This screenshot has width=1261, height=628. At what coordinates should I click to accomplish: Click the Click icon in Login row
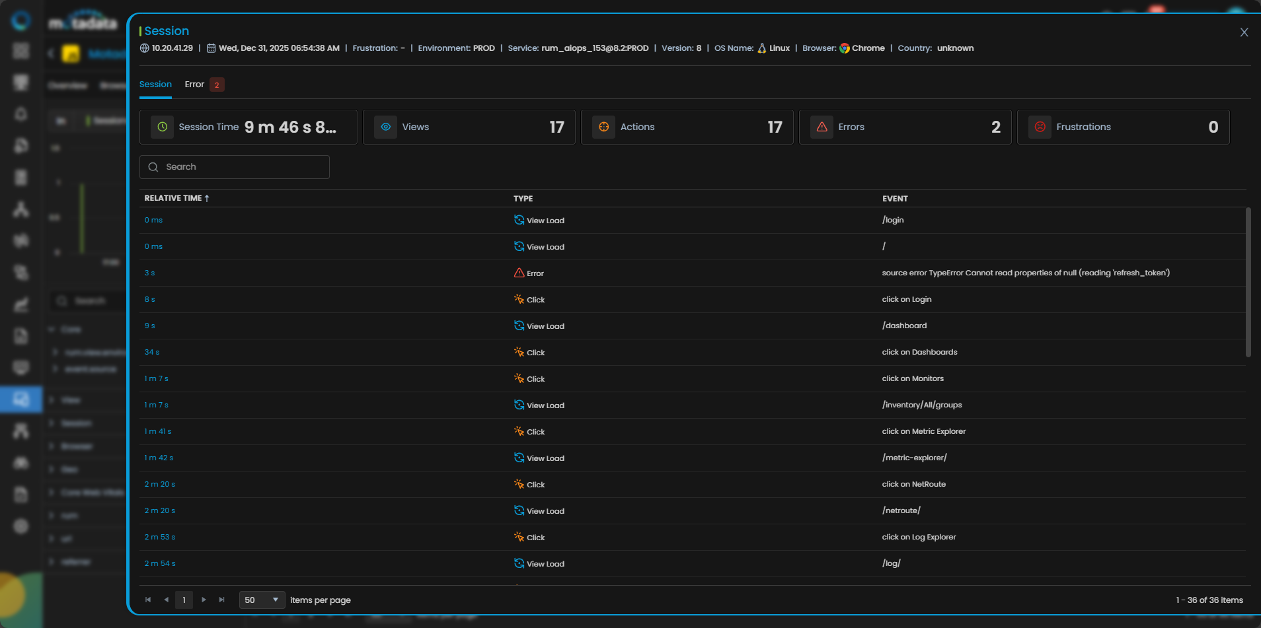click(x=519, y=299)
